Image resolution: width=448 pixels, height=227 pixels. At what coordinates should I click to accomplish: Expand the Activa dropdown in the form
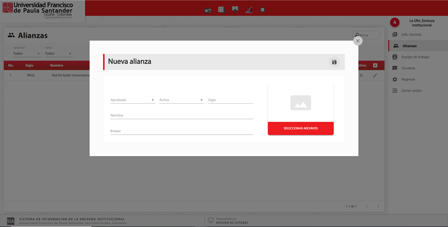point(181,100)
